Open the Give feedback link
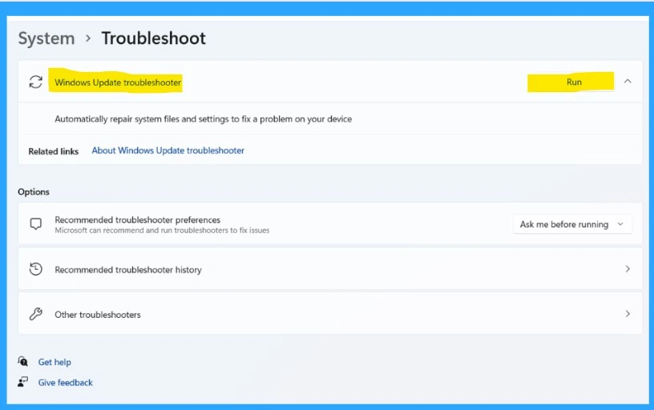The image size is (654, 410). [x=66, y=383]
